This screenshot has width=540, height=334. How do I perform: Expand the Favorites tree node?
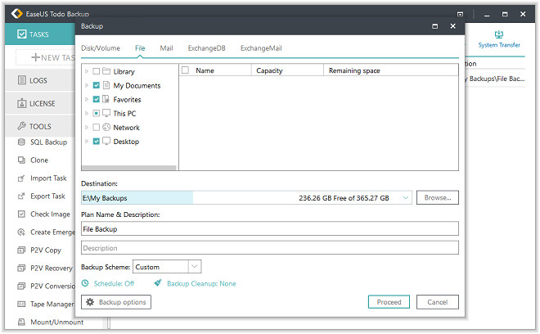click(x=87, y=99)
